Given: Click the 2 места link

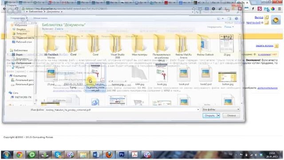Looking at the screenshot, I should click(59, 28).
